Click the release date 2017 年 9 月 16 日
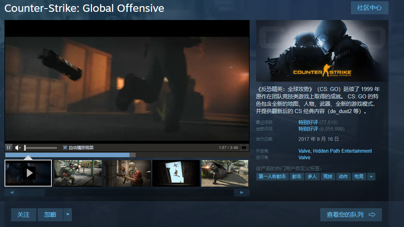 point(319,139)
